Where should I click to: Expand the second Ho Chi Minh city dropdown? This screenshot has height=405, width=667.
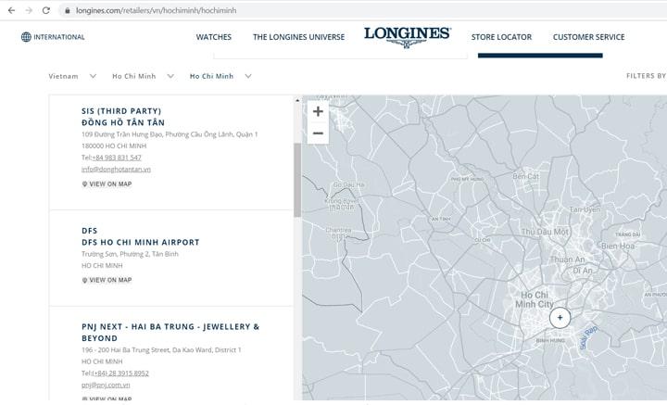220,76
